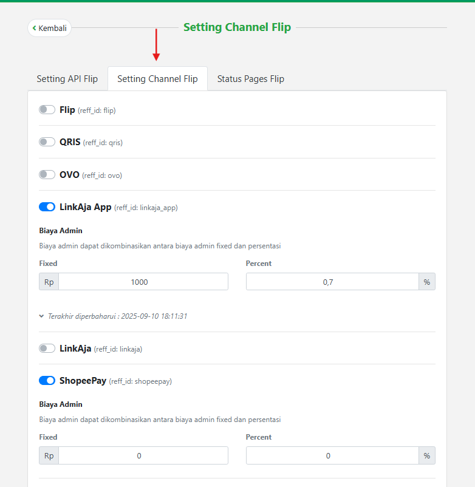Click the green Setting Channel Flip heading
Image resolution: width=475 pixels, height=487 pixels.
click(237, 27)
